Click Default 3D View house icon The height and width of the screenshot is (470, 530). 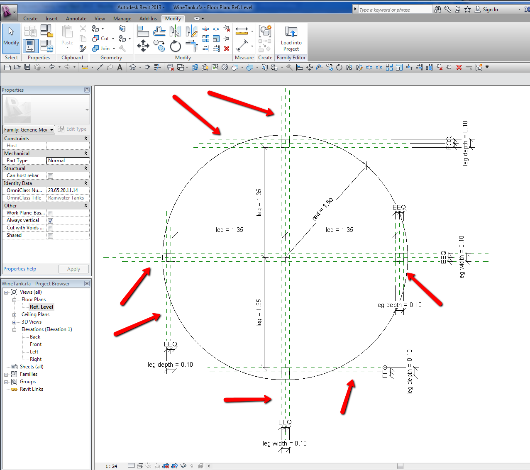pyautogui.click(x=133, y=67)
